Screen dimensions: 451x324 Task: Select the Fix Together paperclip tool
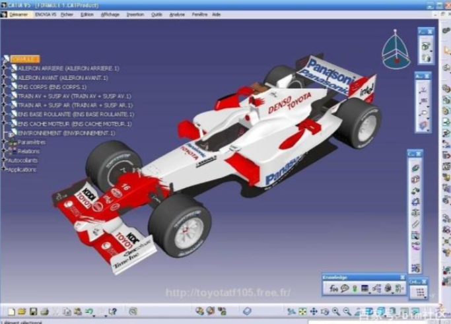click(415, 224)
